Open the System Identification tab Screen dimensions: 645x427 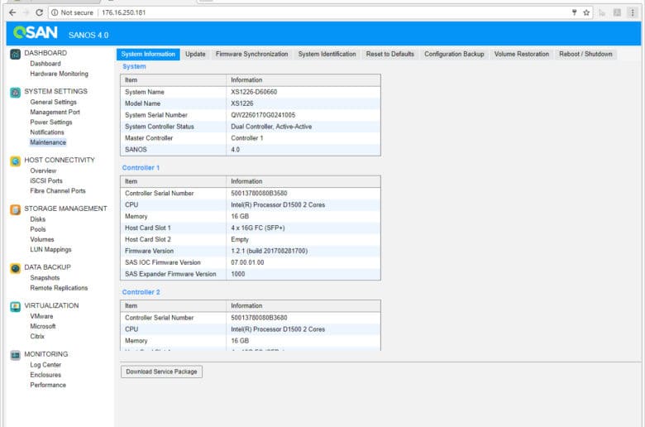[x=327, y=54]
